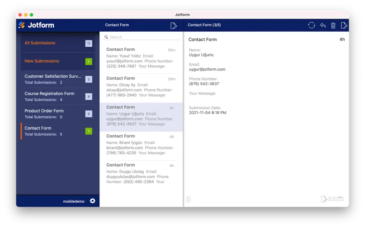Click the middle header Contact Form title
Screen dimensions: 365x228
coord(117,25)
